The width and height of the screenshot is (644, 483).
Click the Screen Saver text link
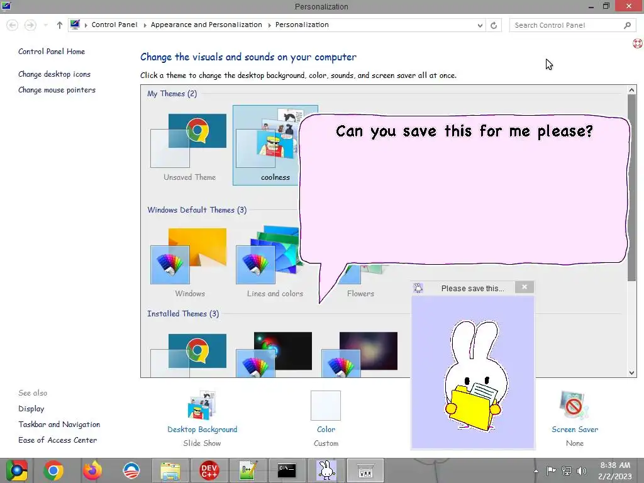[x=575, y=429]
